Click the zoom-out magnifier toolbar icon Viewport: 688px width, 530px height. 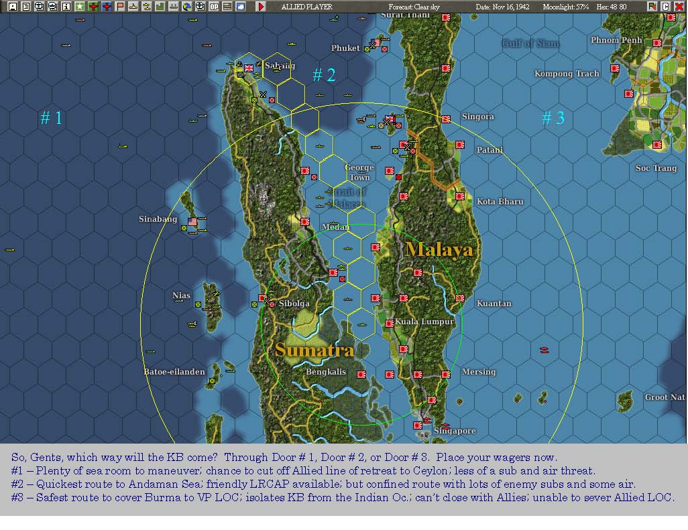pyautogui.click(x=52, y=6)
